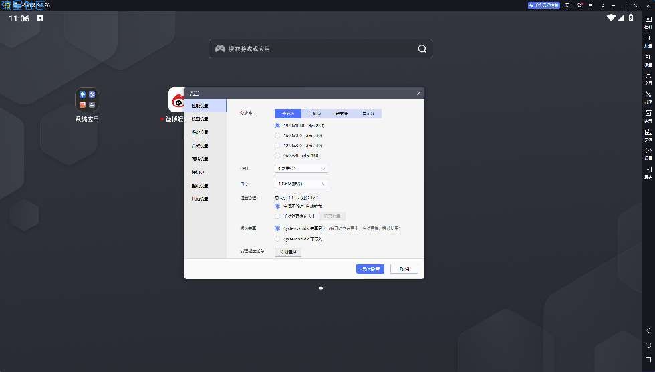Image resolution: width=655 pixels, height=372 pixels.
Task: Expand the memory size dropdown
Action: click(301, 183)
